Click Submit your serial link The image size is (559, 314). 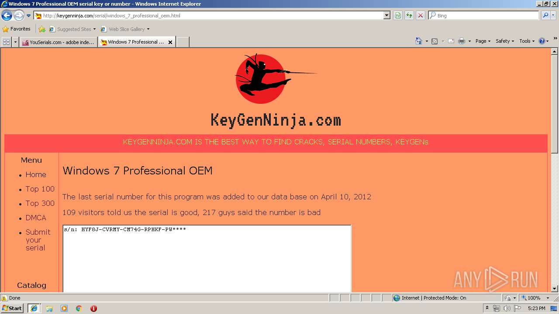[38, 240]
